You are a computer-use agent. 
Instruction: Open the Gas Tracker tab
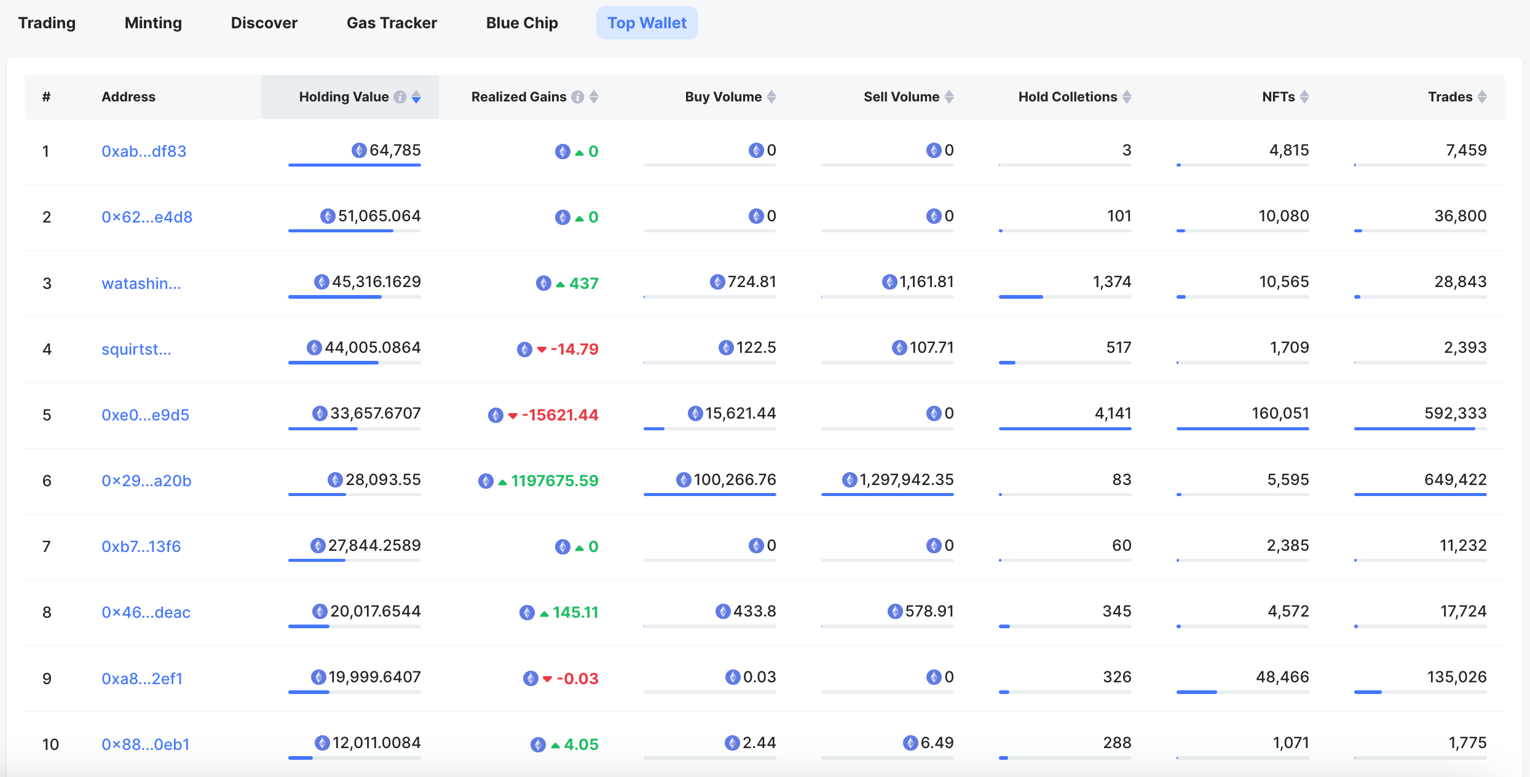pyautogui.click(x=392, y=23)
